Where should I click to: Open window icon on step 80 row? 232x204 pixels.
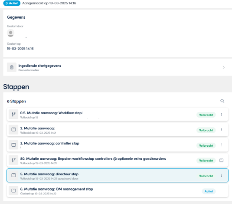coord(221,160)
